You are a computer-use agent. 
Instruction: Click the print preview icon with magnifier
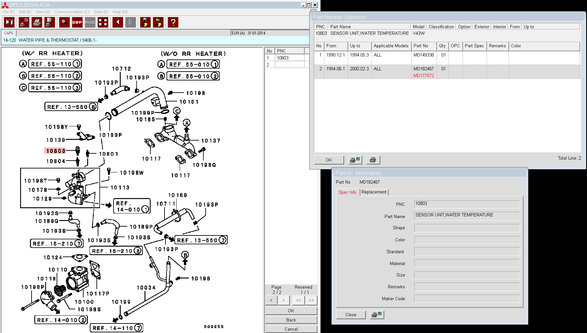(x=49, y=22)
